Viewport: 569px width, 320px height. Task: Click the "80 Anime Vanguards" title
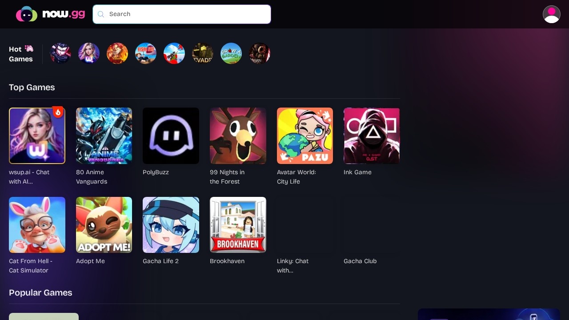[x=92, y=177]
